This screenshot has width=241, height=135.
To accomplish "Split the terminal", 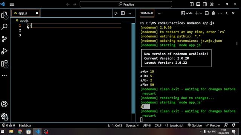I will tap(207, 13).
